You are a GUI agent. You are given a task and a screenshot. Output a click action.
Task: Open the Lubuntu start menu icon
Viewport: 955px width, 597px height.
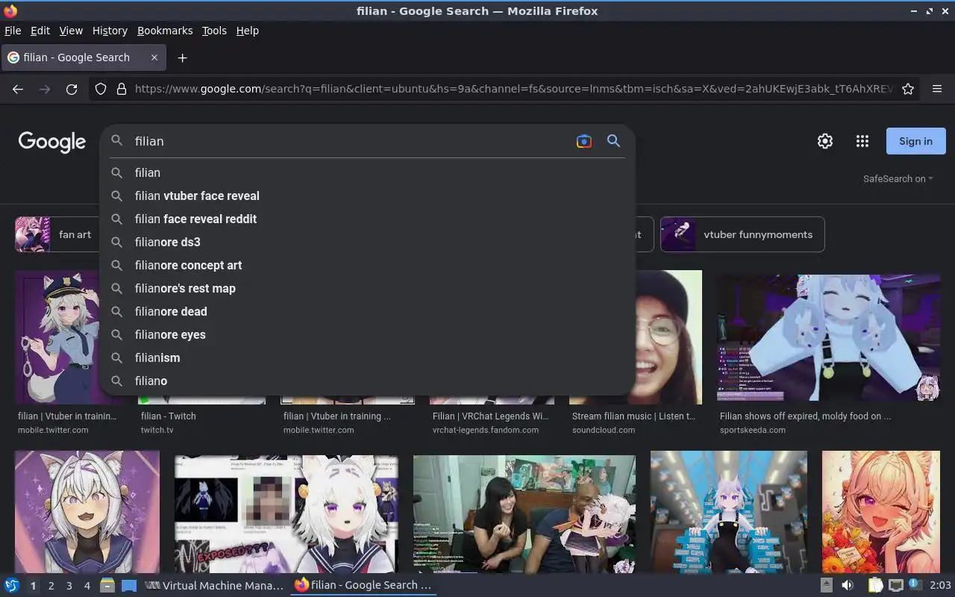[x=12, y=586]
